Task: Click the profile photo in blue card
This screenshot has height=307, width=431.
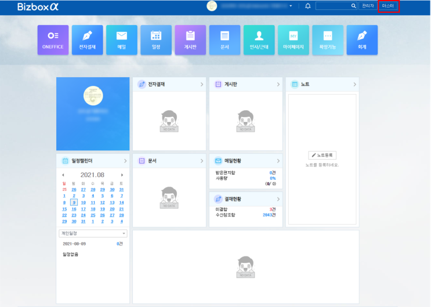Action: [93, 96]
